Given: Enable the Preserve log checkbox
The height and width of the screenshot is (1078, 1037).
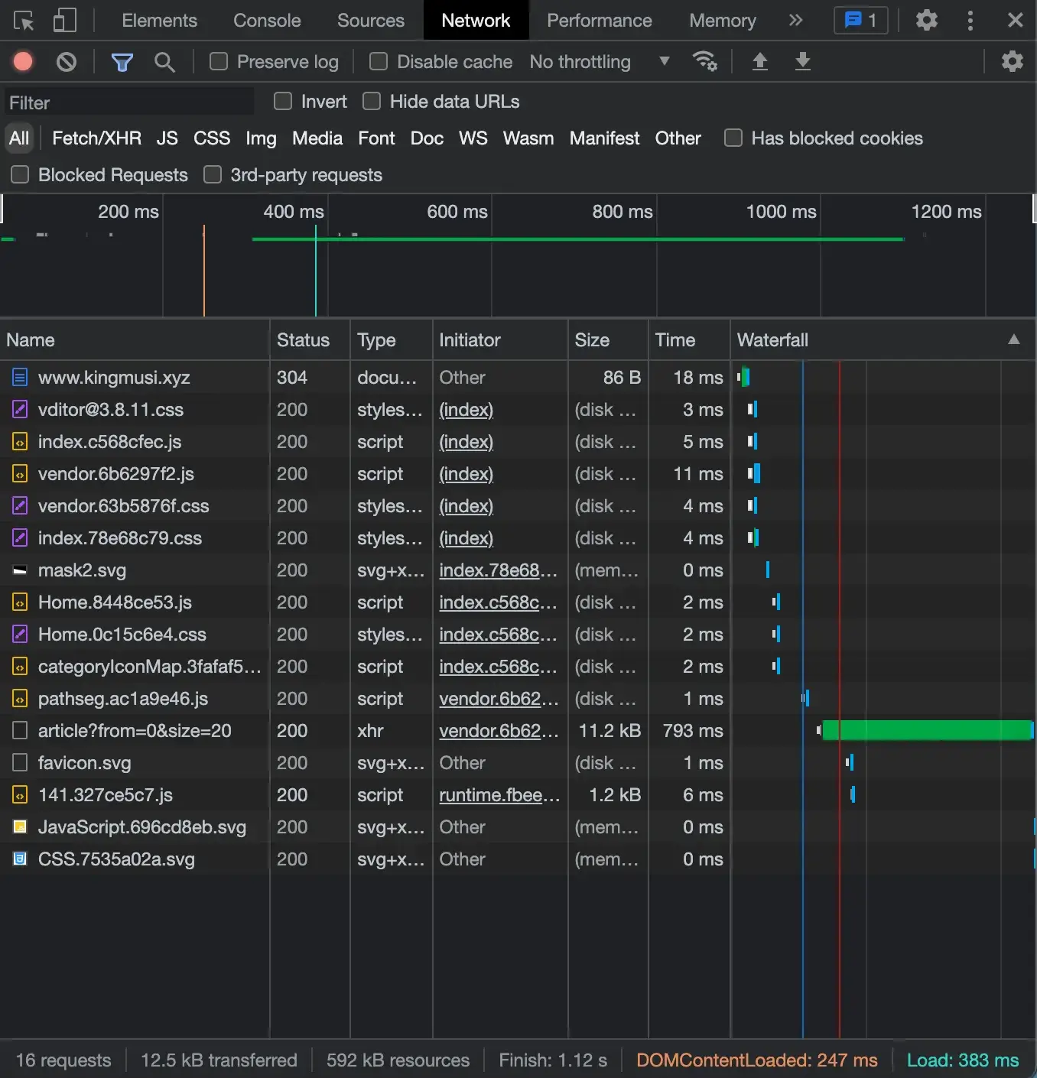Looking at the screenshot, I should tap(219, 61).
